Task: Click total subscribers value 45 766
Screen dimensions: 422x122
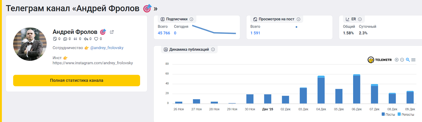Action: click(x=164, y=33)
